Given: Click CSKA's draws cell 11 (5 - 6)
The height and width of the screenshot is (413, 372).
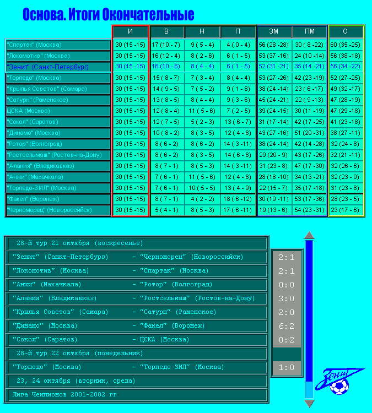Looking at the screenshot, I should pyautogui.click(x=202, y=111).
